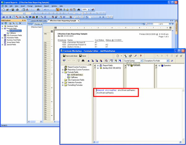This screenshot has width=186, height=145.
Task: Go to next page with main toolbar arrow
Action: (x=100, y=17)
